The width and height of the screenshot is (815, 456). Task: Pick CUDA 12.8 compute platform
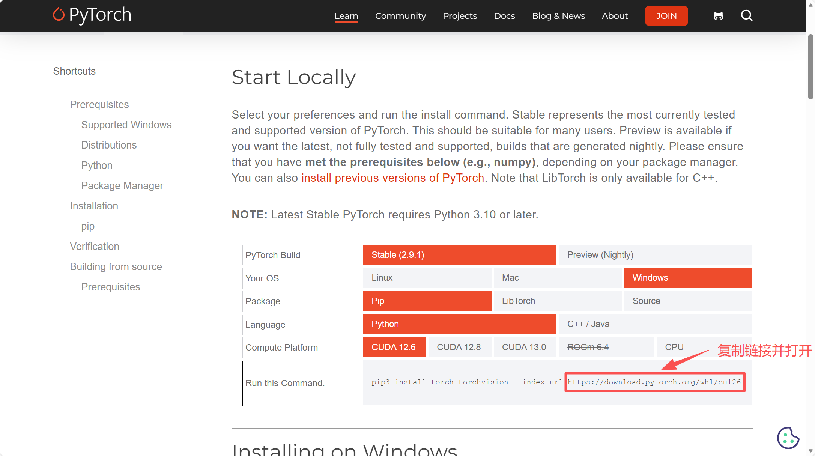[x=459, y=347]
